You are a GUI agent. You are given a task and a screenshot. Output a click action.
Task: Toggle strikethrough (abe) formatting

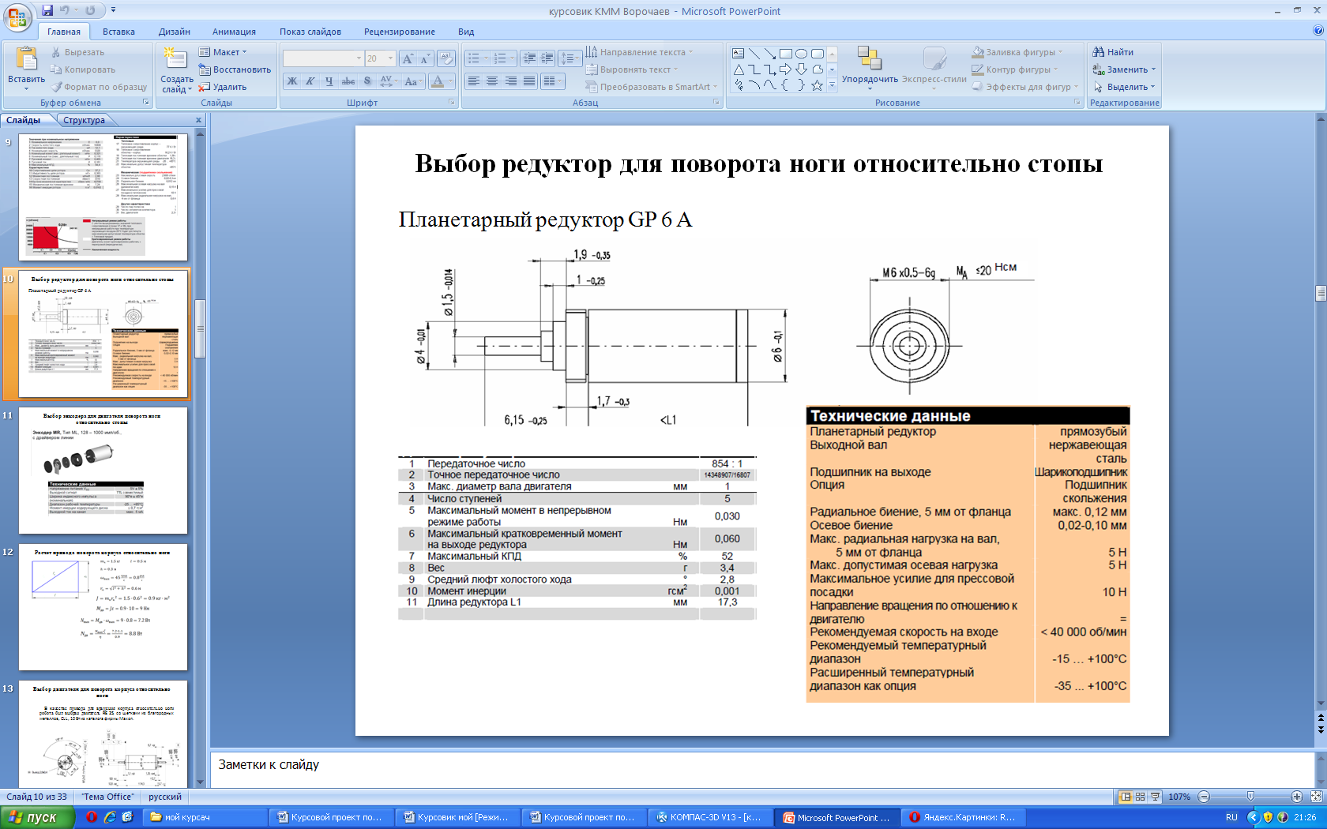348,81
